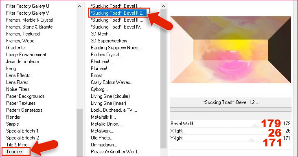Select the Crazy Colour Waves filter
The image size is (298, 157).
point(112,82)
